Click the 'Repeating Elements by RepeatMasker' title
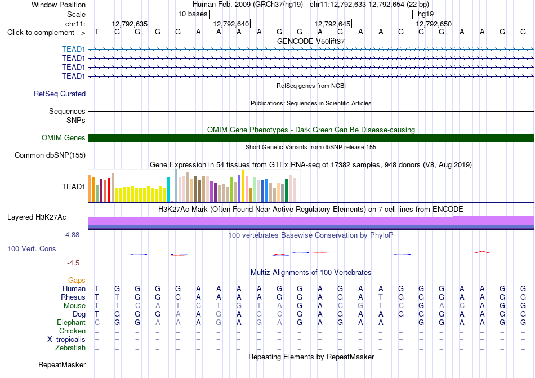The width and height of the screenshot is (535, 378). coord(311,357)
